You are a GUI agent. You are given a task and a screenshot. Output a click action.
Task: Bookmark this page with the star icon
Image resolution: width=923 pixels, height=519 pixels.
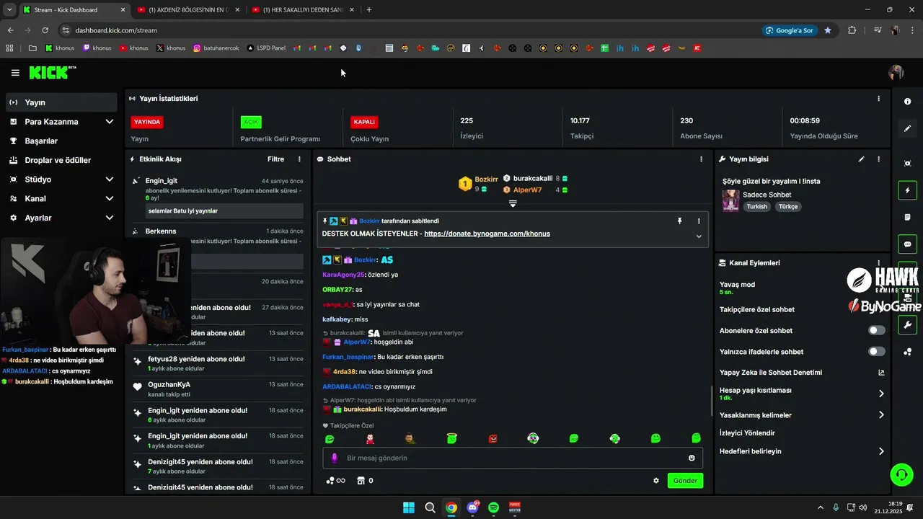(828, 30)
